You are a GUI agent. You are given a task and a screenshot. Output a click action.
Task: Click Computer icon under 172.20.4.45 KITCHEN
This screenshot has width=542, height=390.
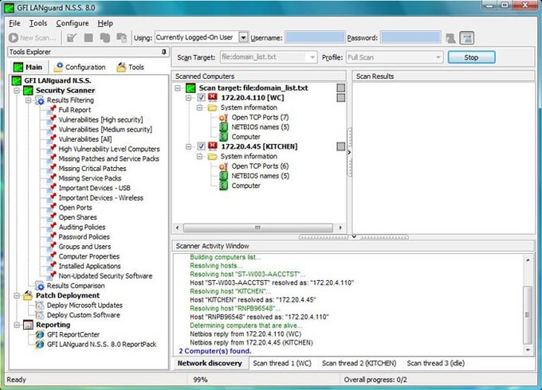224,185
